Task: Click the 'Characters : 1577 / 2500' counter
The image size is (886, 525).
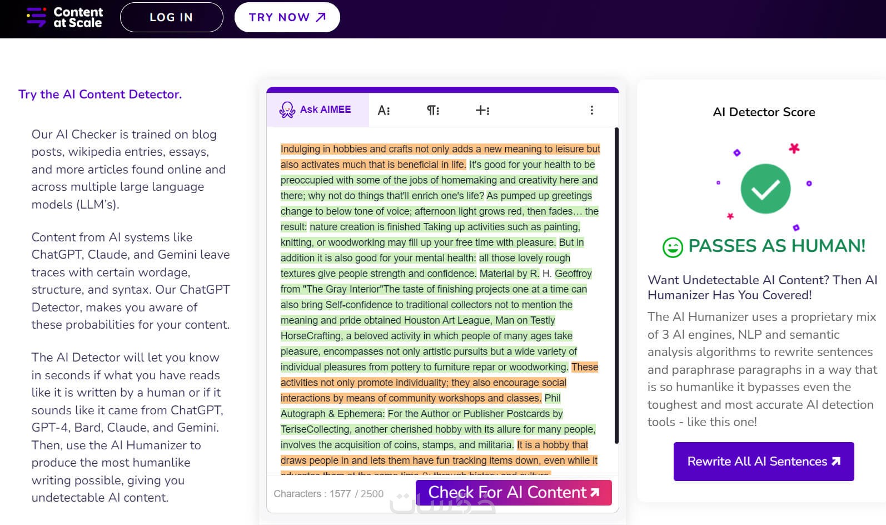Action: 328,494
